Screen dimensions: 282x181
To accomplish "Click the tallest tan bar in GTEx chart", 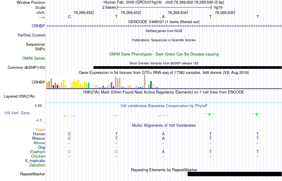I will (145, 81).
